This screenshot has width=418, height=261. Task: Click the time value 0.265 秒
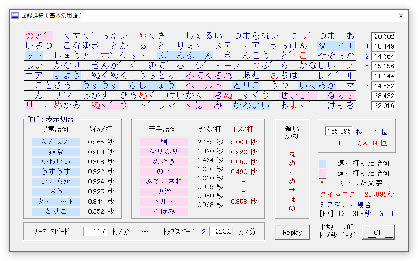(x=101, y=142)
